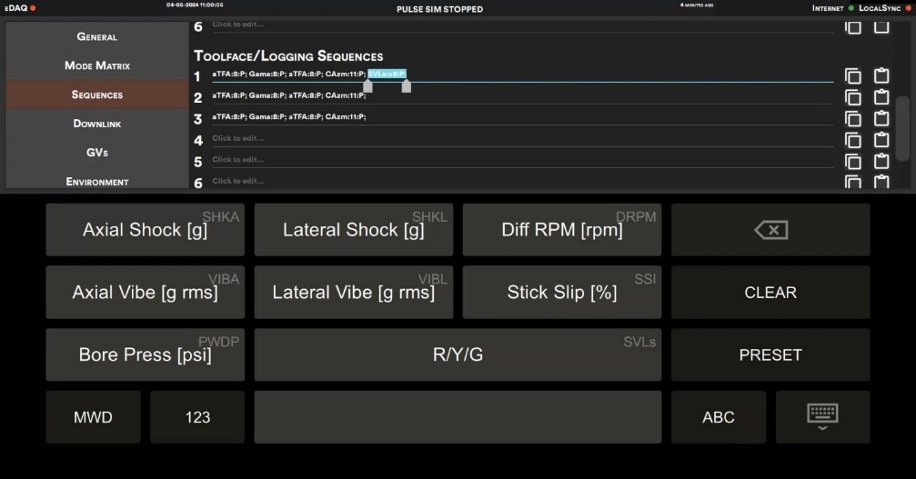916x479 pixels.
Task: Copy sequence 2 using its copy icon
Action: tap(853, 97)
